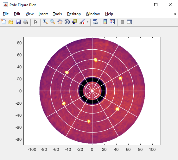The height and width of the screenshot is (160, 178).
Task: Activate the Data Cursor tool
Action: point(74,22)
